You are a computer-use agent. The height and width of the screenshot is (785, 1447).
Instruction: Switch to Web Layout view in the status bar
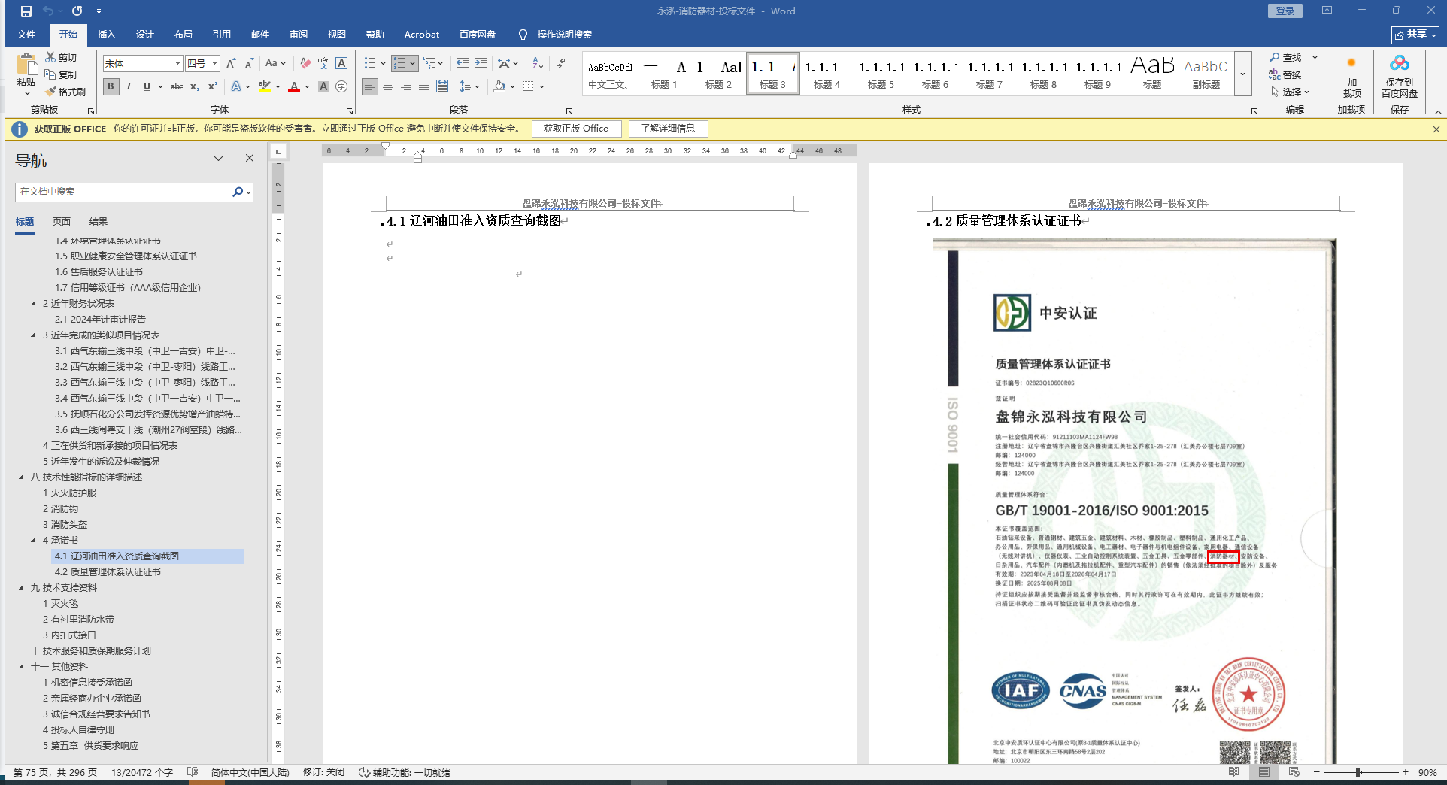coord(1294,772)
